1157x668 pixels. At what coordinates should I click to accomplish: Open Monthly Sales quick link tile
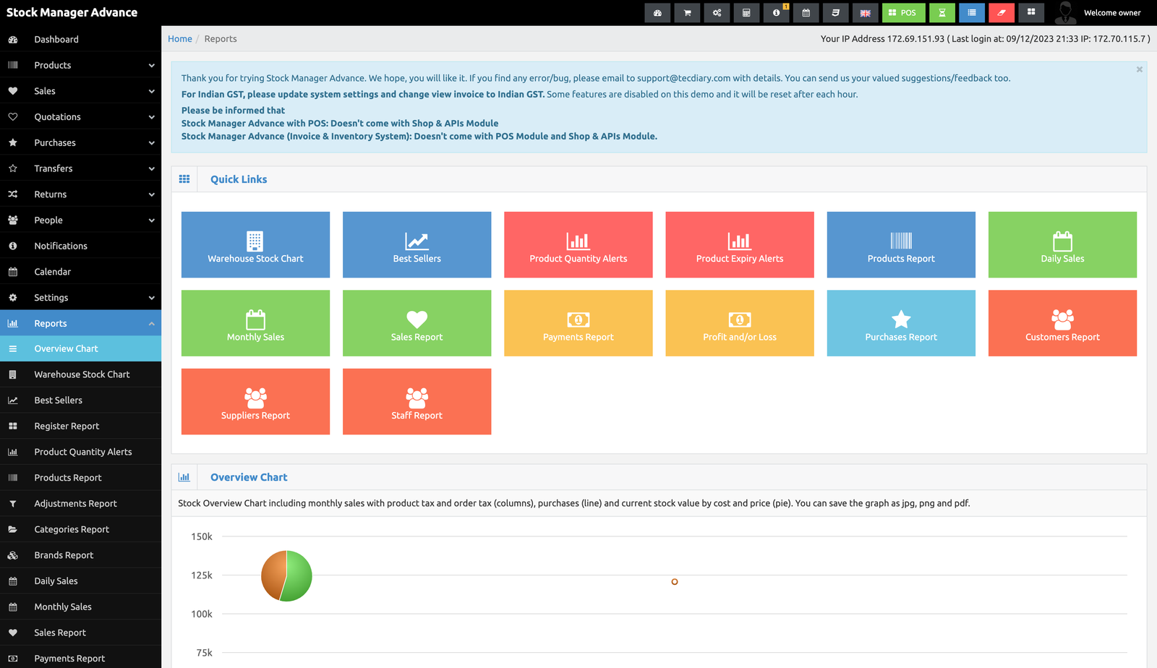point(255,323)
